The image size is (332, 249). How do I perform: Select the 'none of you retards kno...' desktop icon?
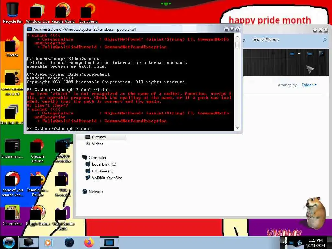point(13,184)
